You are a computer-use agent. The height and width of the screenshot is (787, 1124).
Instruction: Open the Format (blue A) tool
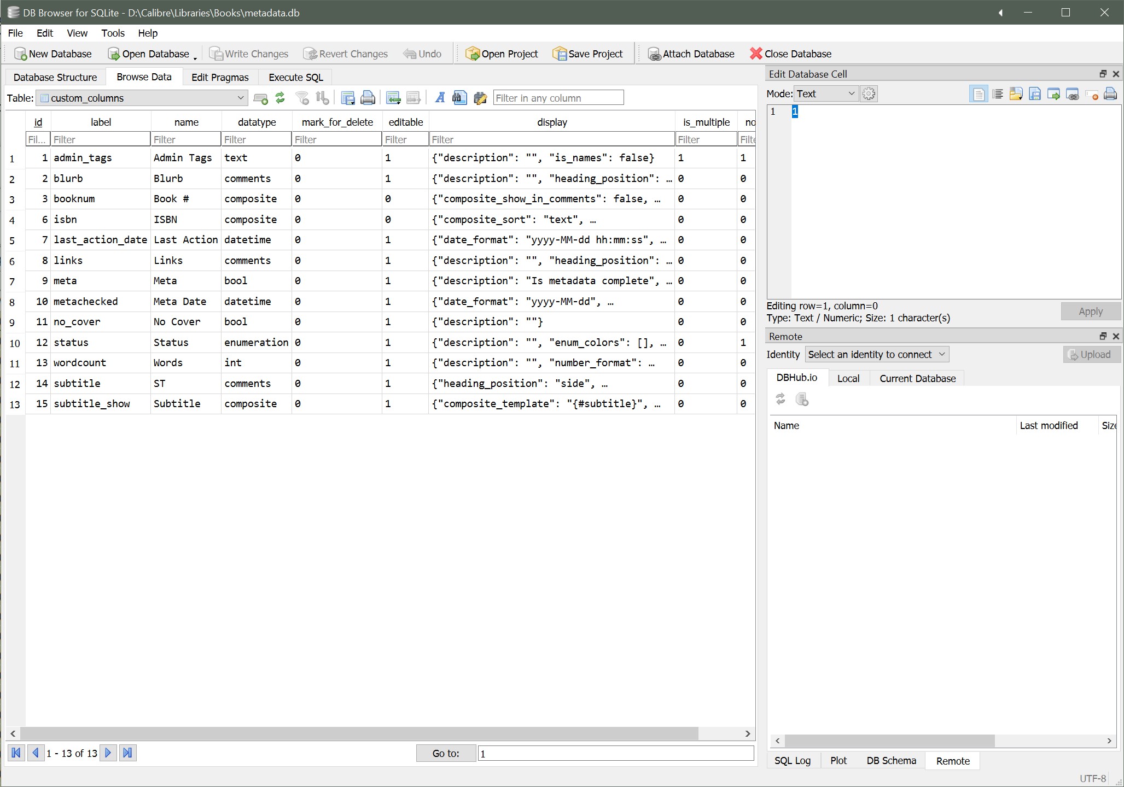click(440, 98)
